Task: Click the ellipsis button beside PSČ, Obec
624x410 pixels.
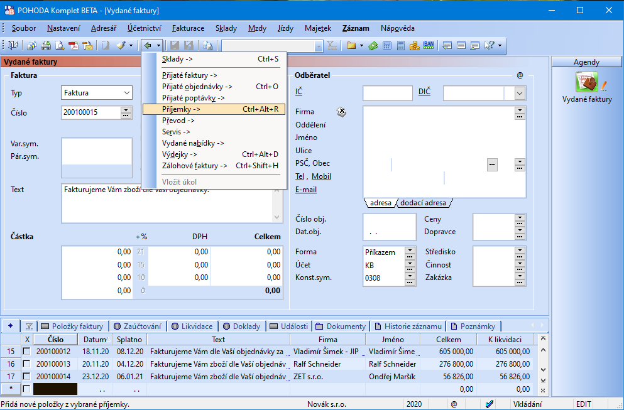Action: pos(492,165)
